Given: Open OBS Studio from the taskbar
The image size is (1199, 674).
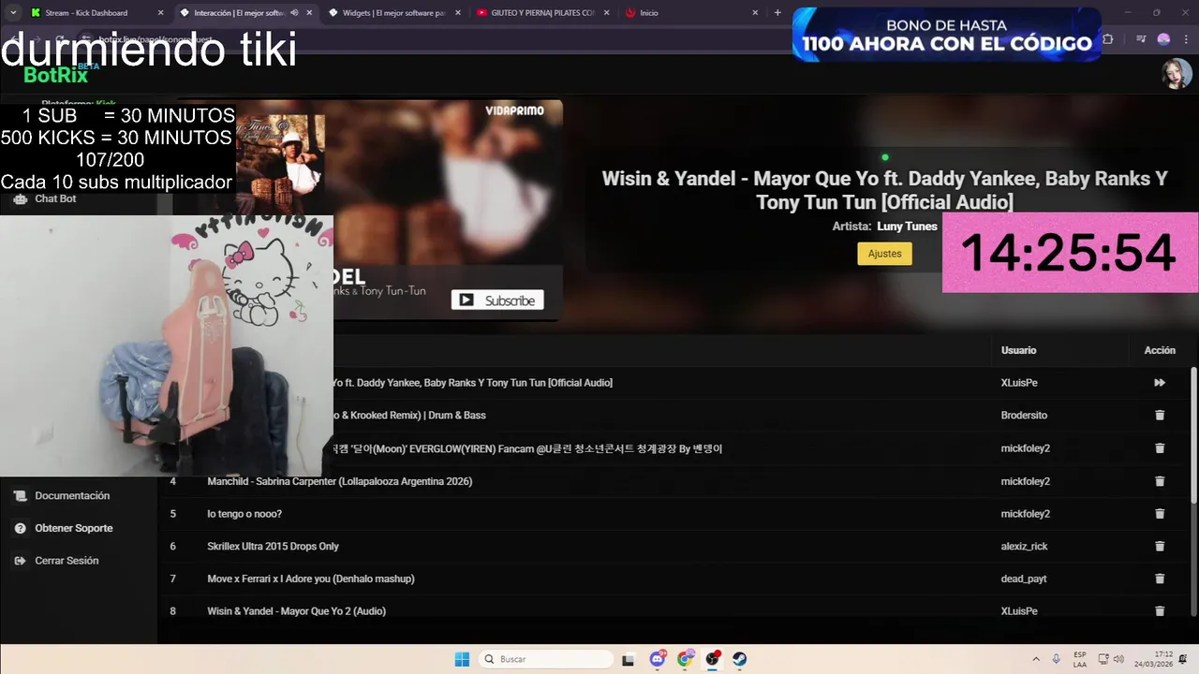Looking at the screenshot, I should 713,659.
